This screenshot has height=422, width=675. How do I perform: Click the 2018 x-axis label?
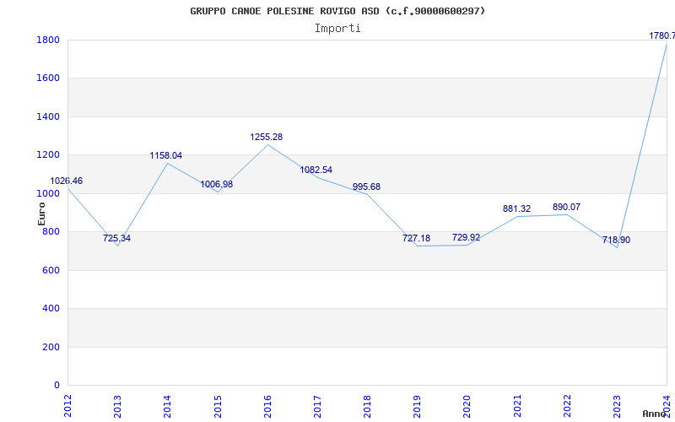[x=367, y=407]
